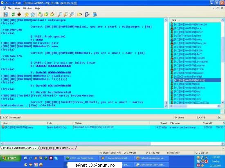Select the [RO][BR][MAVIDAN]ZZZzzzZZZzz user

[x=191, y=102]
